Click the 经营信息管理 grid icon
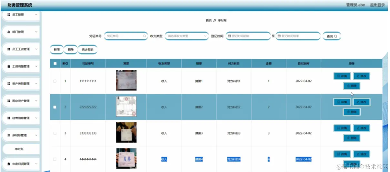 (x=9, y=118)
